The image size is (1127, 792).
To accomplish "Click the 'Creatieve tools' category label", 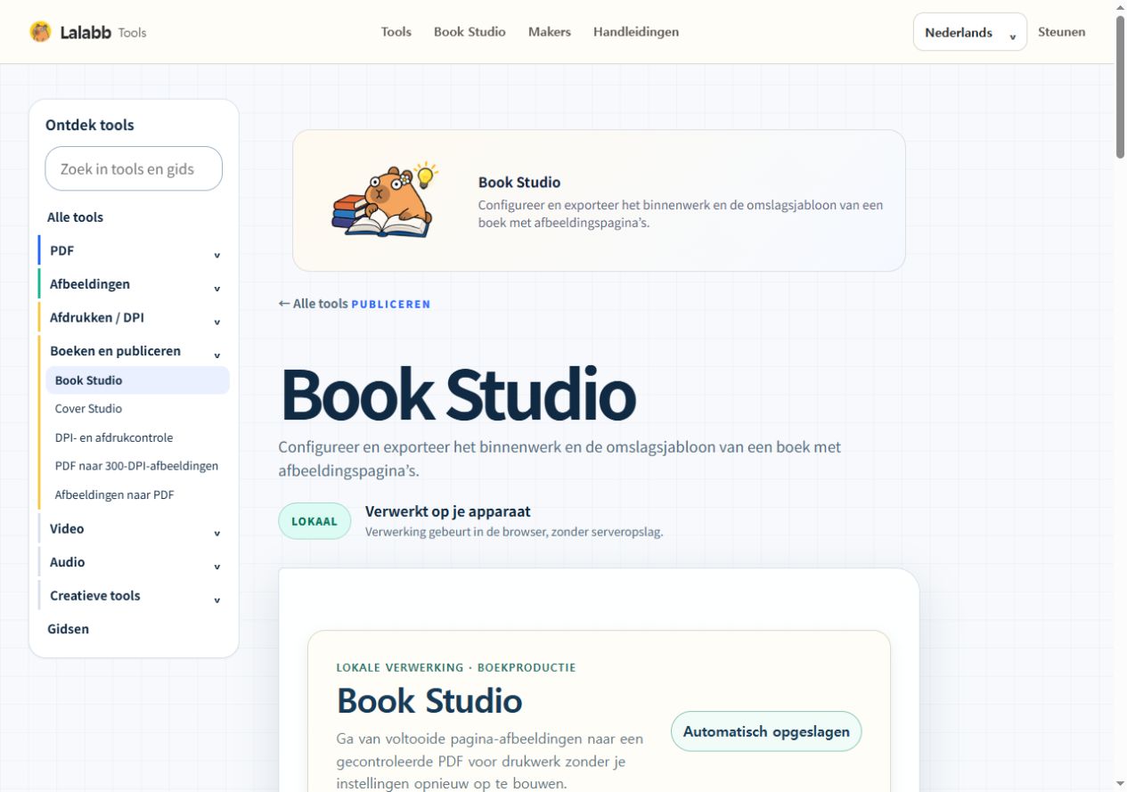I will click(x=94, y=595).
